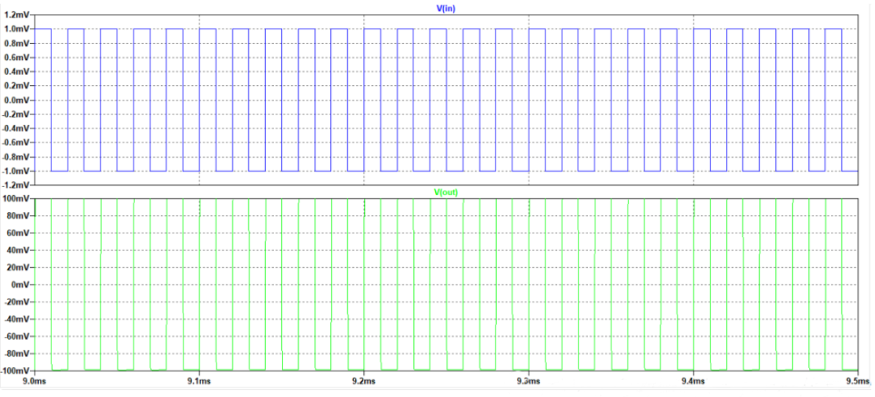875x397 pixels.
Task: Click the -80mV axis label
Action: click(x=18, y=354)
